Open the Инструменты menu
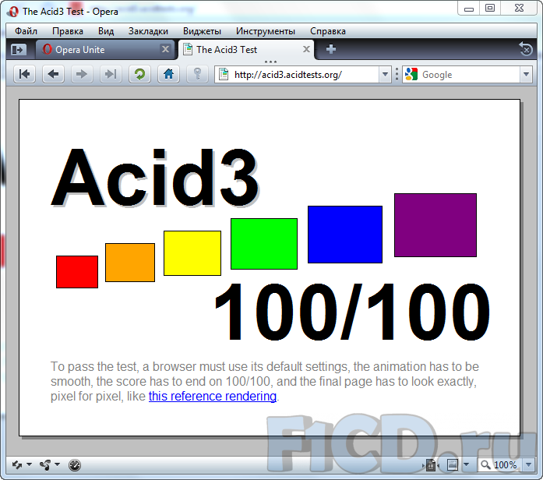 click(x=266, y=31)
